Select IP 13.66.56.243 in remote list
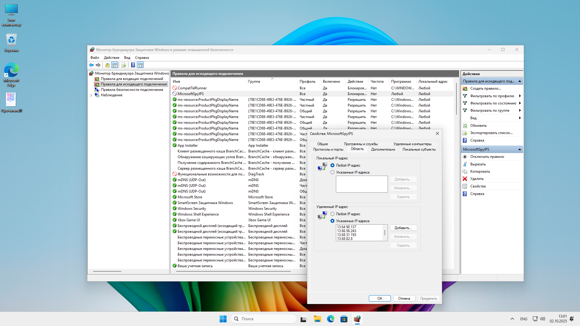 pos(346,231)
